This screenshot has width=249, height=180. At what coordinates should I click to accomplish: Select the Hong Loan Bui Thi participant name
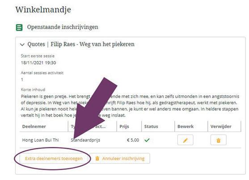40,140
